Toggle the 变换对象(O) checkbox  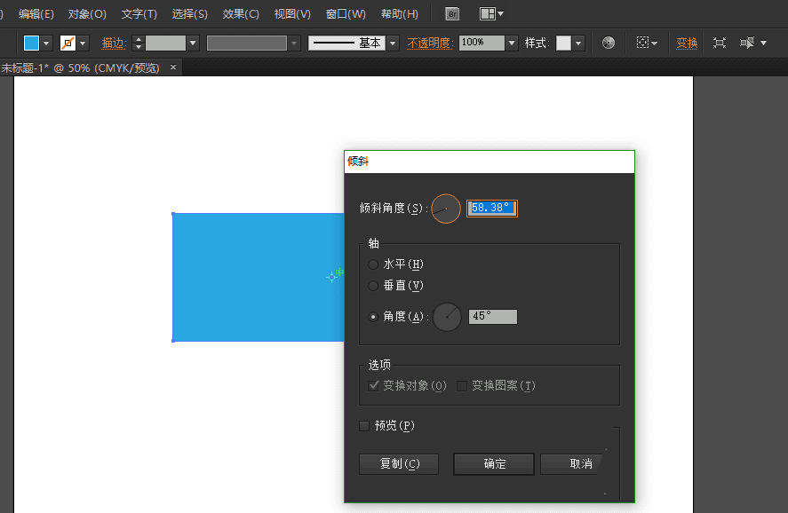(x=373, y=385)
